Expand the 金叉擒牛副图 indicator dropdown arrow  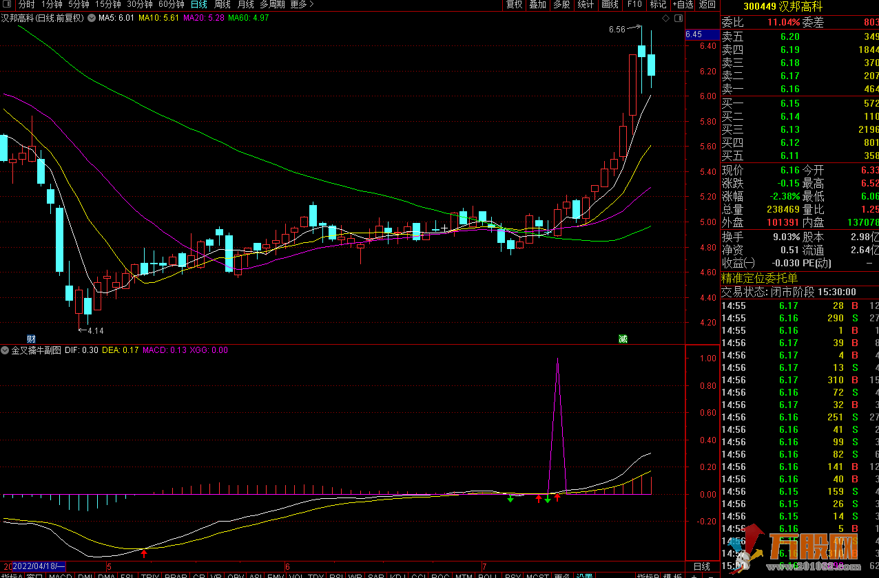coord(6,350)
